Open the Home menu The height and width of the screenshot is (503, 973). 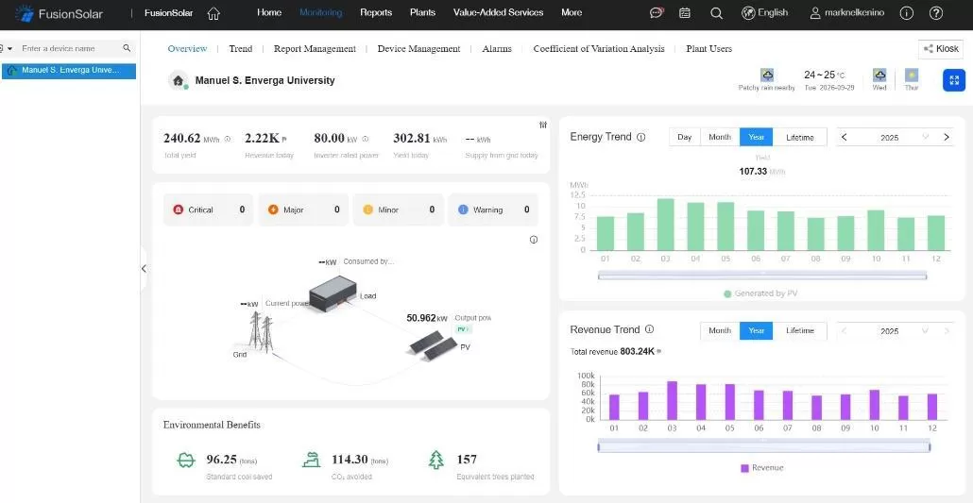[268, 12]
